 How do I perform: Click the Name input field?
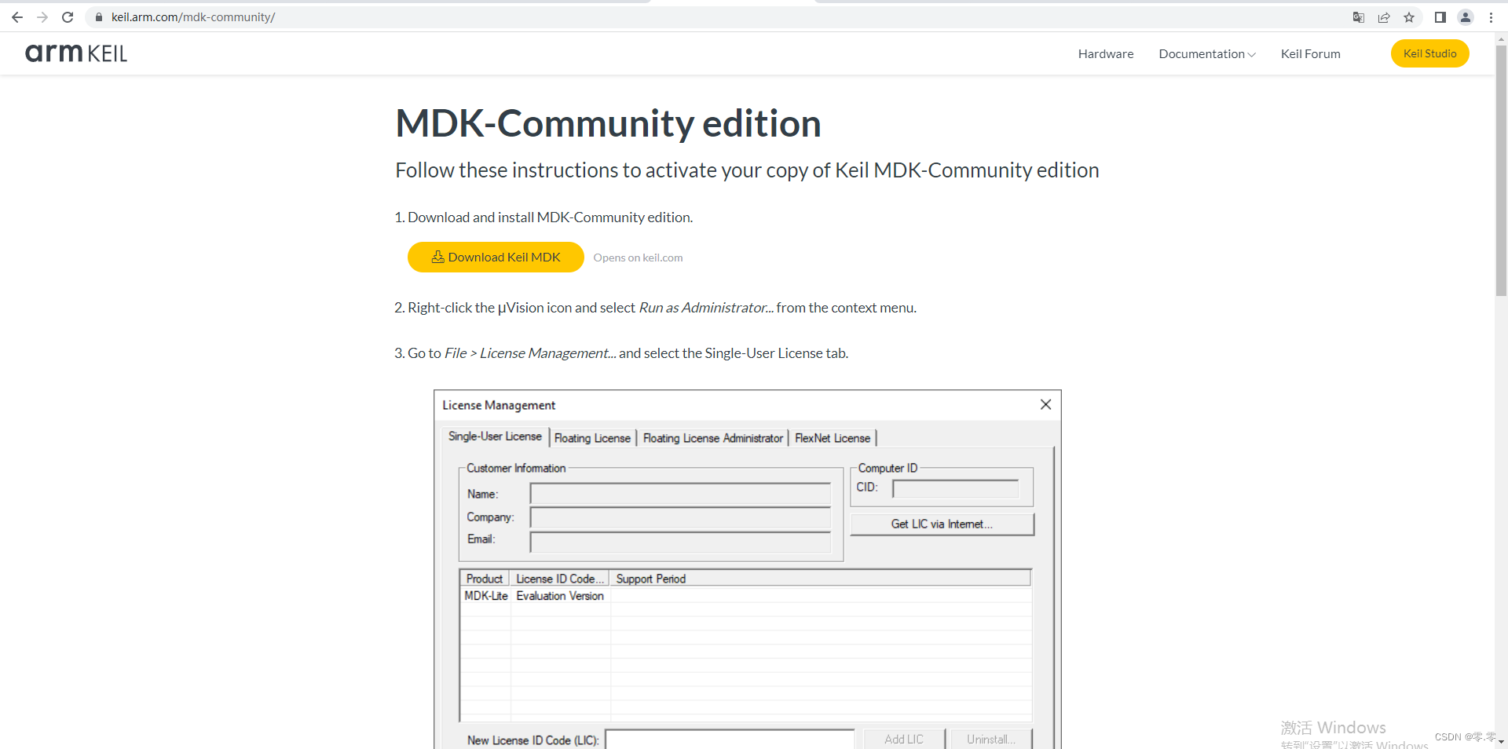[x=680, y=494]
